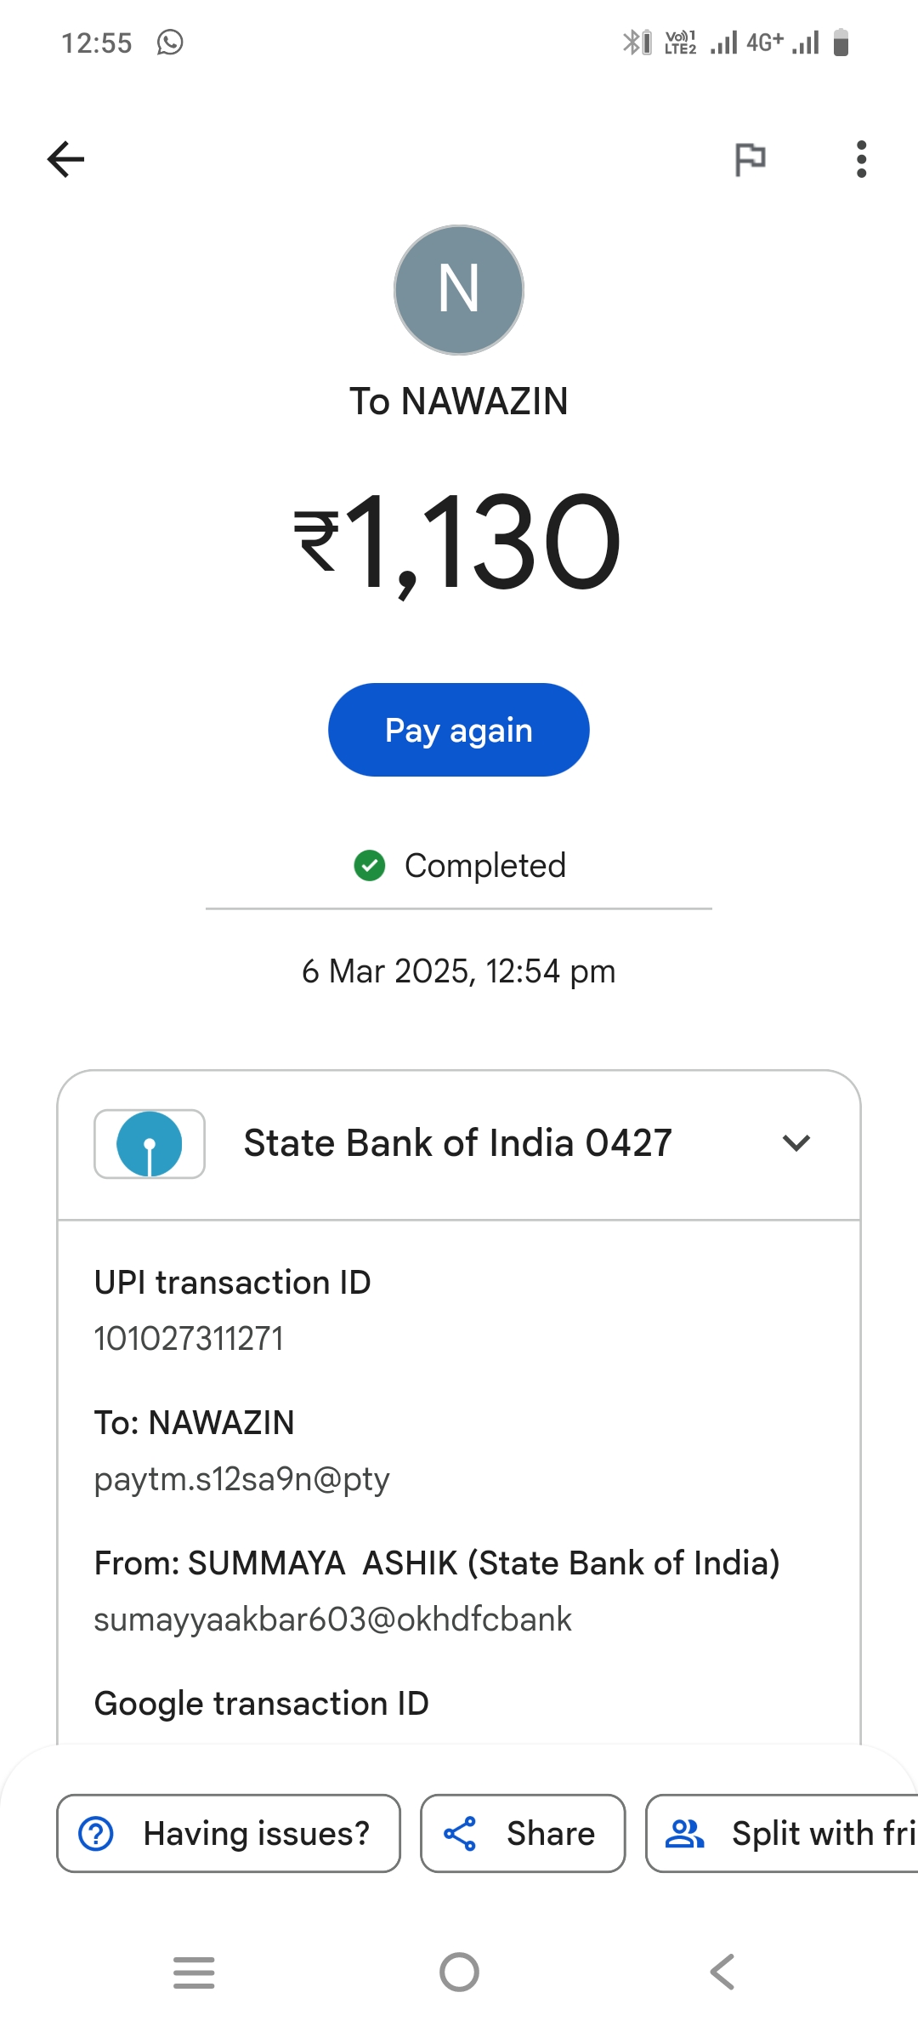Tap the UPI transaction ID number
Viewport: 918px width, 2021px height.
tap(189, 1339)
